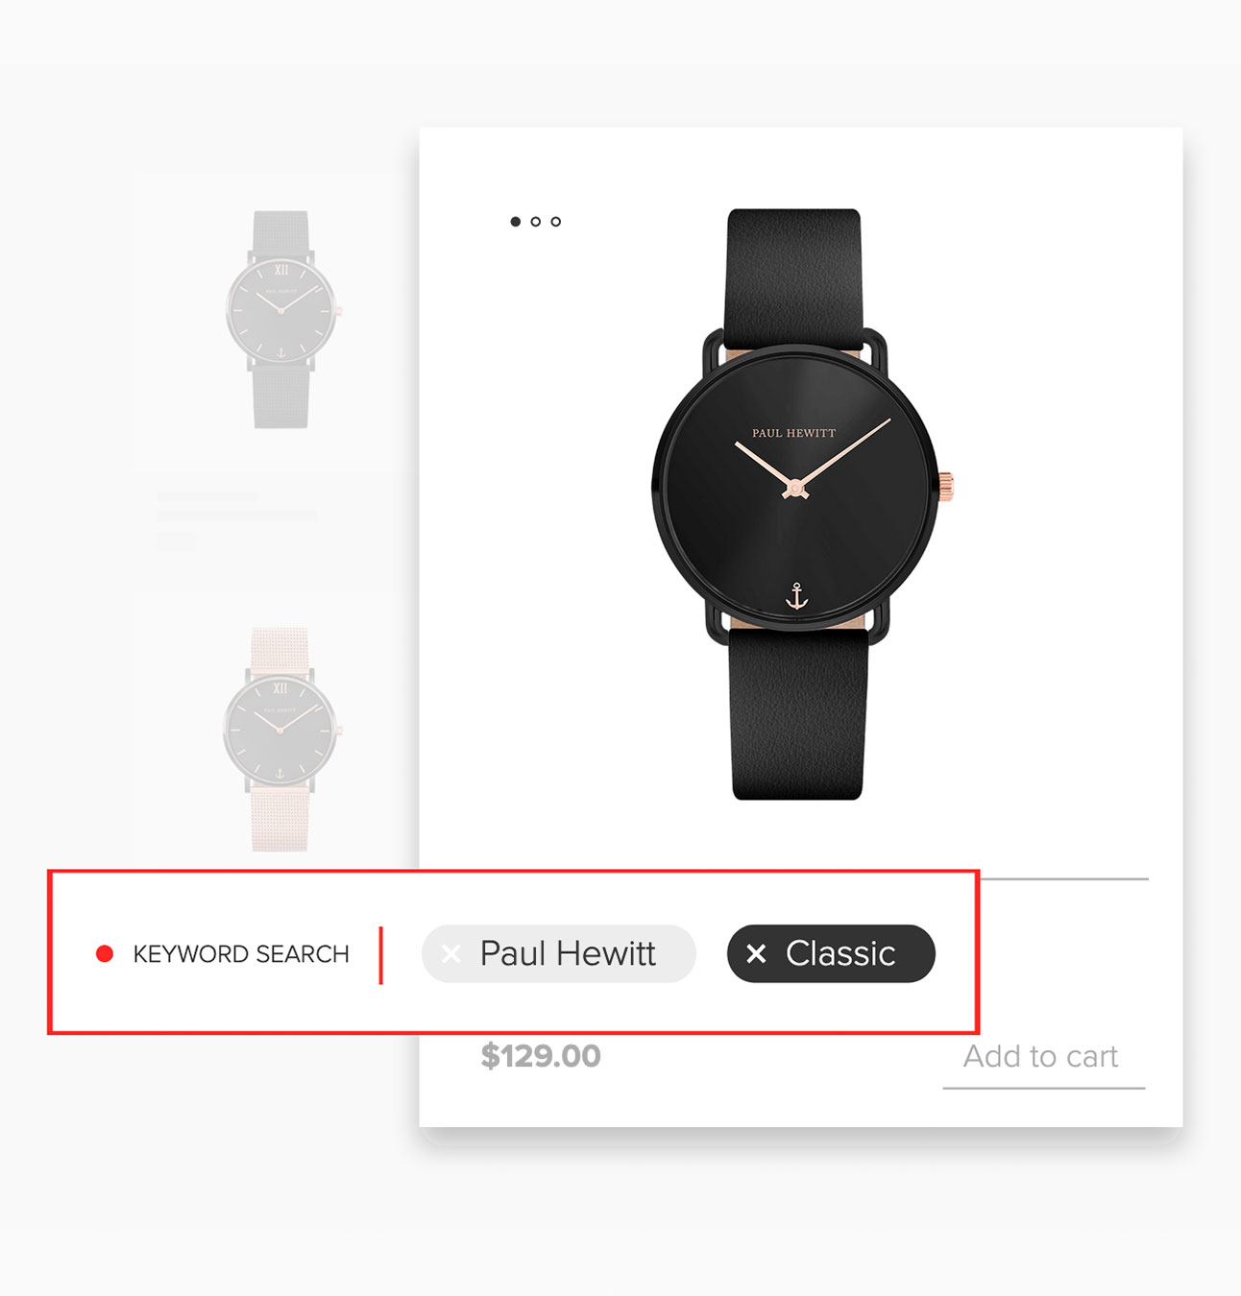This screenshot has width=1241, height=1296.
Task: Open the faded rose gold mesh watch thumbnail
Action: point(280,739)
